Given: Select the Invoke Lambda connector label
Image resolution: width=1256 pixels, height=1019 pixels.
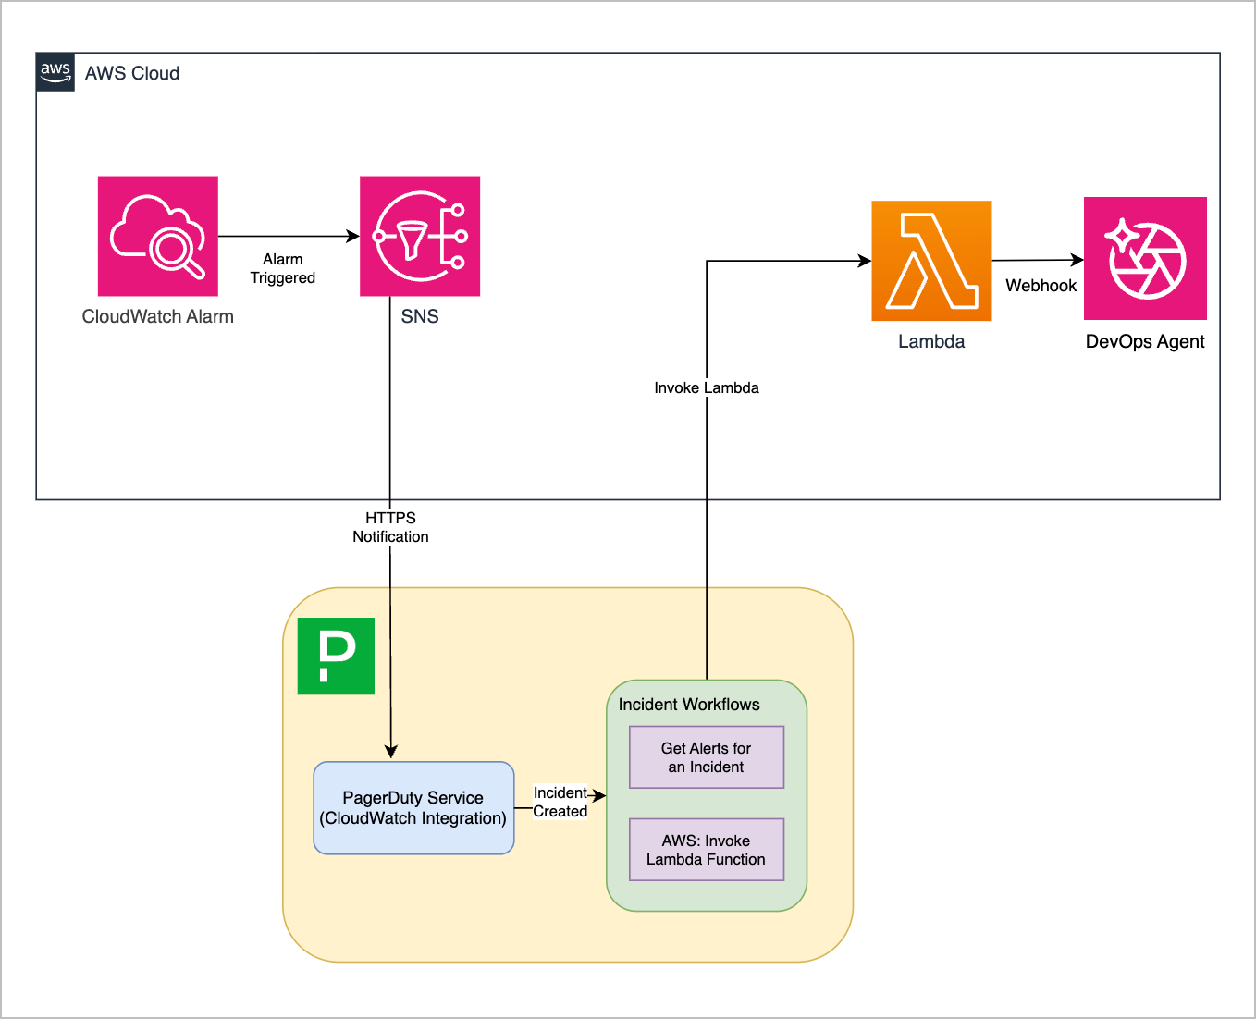Looking at the screenshot, I should tap(707, 388).
